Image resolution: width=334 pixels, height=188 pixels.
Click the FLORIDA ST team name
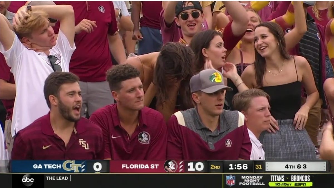(x=140, y=167)
